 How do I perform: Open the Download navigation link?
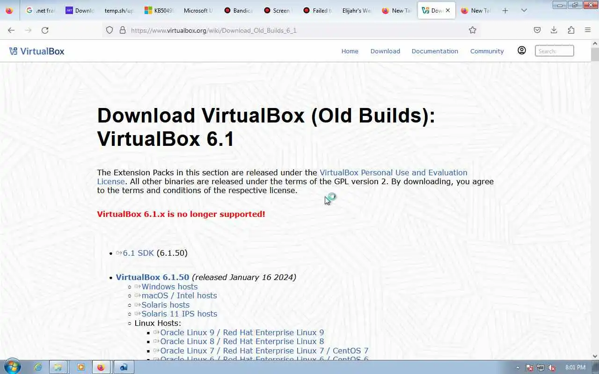point(385,51)
